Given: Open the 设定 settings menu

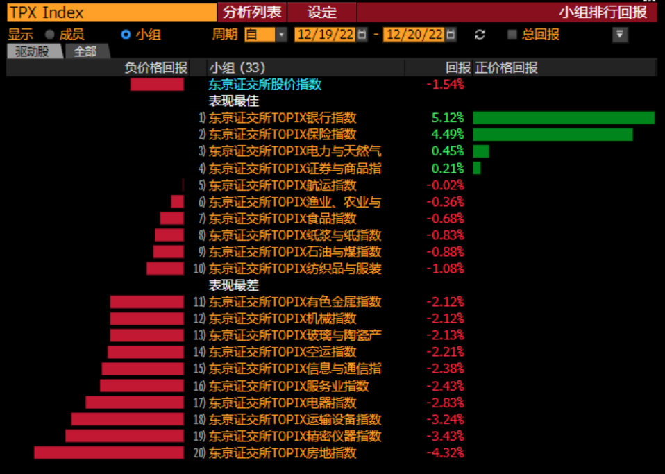Looking at the screenshot, I should click(x=322, y=12).
